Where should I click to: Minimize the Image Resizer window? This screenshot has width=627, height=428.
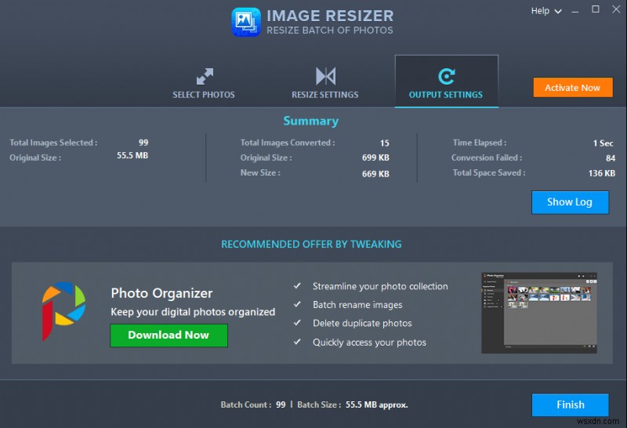point(575,11)
